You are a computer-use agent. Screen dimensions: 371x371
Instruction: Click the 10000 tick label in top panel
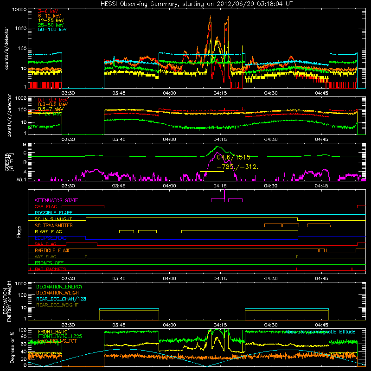pyautogui.click(x=19, y=10)
